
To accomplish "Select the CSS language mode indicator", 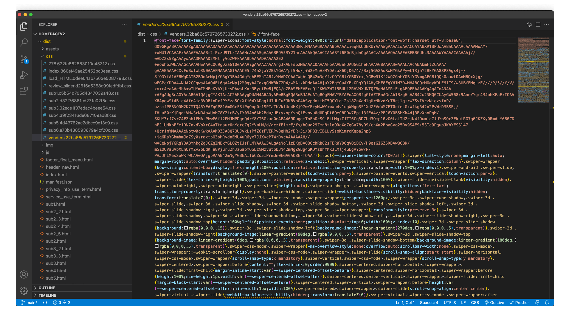I will coord(475,303).
